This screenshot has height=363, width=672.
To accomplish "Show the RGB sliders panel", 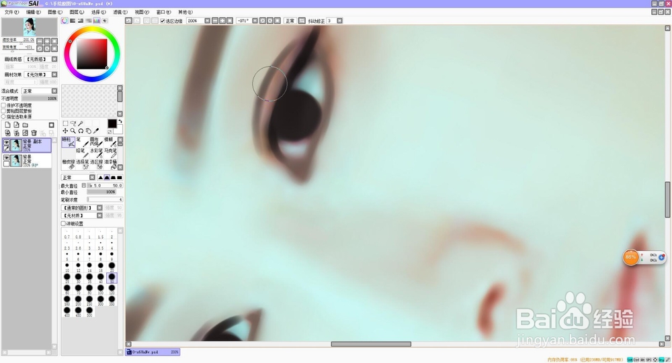I will [x=73, y=21].
